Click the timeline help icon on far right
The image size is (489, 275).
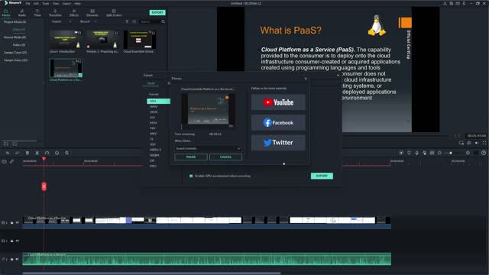coord(484,153)
